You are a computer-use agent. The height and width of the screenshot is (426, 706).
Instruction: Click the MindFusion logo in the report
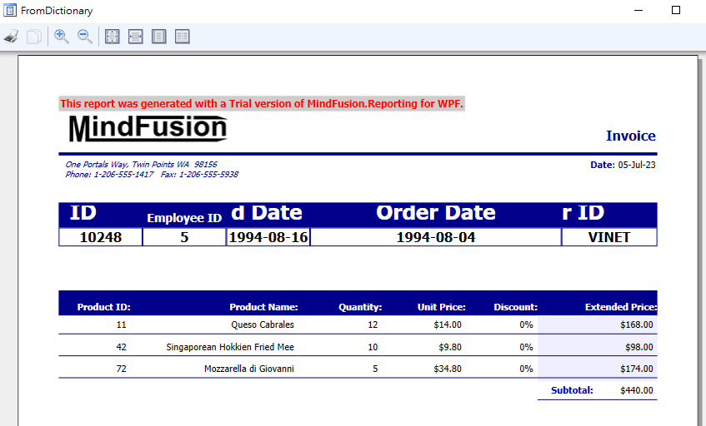pos(148,129)
